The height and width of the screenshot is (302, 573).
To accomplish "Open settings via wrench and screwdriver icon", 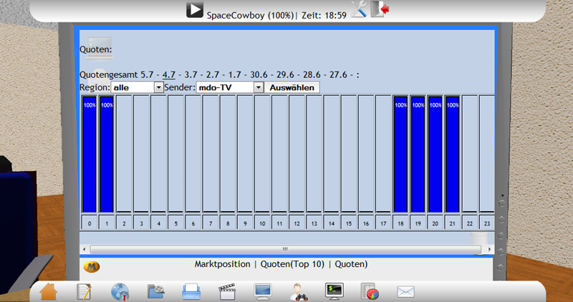I will [x=359, y=10].
